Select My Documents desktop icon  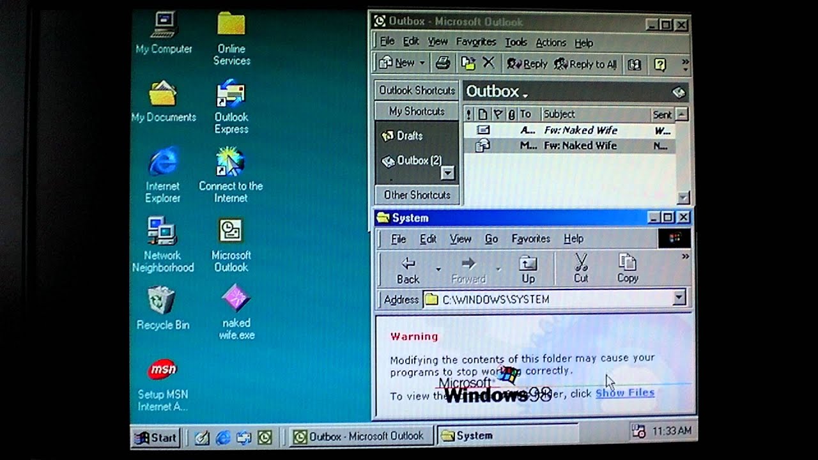point(164,101)
